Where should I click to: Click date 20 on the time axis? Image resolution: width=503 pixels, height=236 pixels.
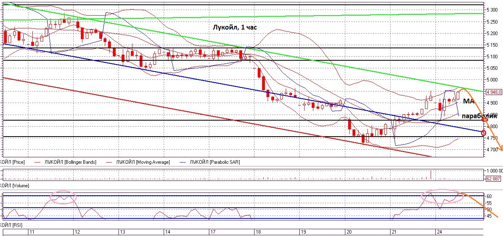pyautogui.click(x=349, y=232)
